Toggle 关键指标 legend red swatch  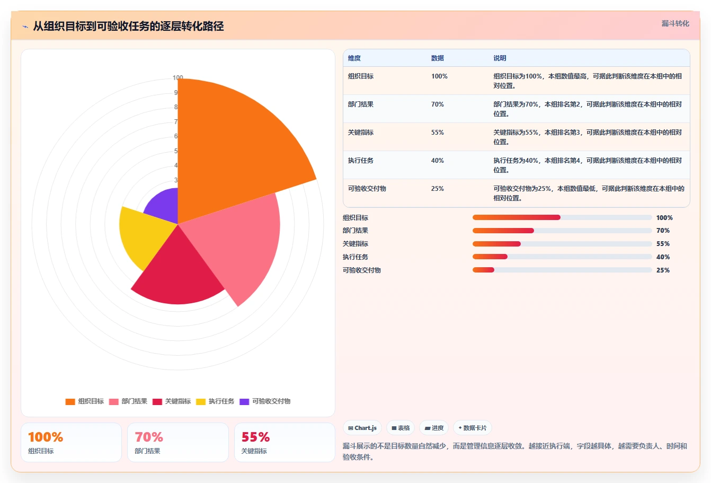pyautogui.click(x=157, y=401)
